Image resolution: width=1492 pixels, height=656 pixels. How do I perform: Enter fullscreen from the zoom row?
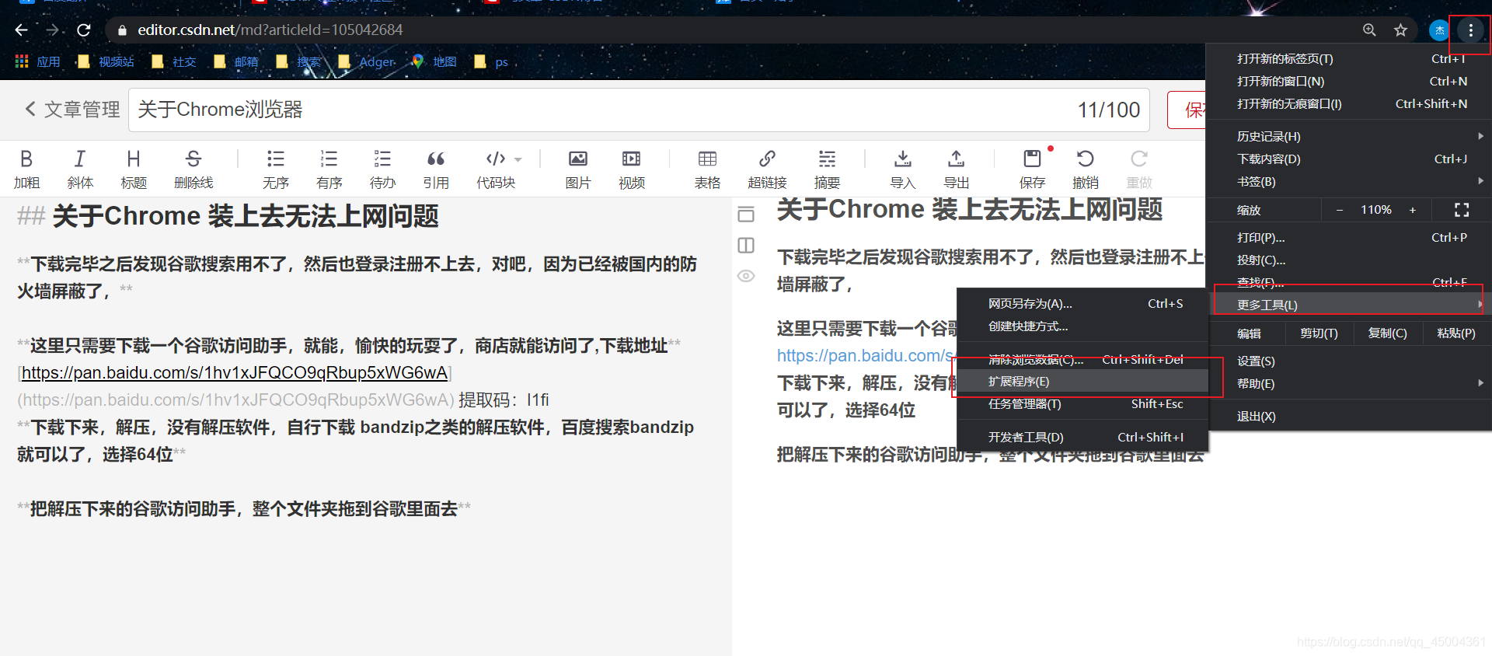1462,210
